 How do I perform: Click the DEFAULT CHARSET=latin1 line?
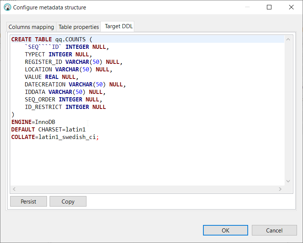tap(49, 129)
